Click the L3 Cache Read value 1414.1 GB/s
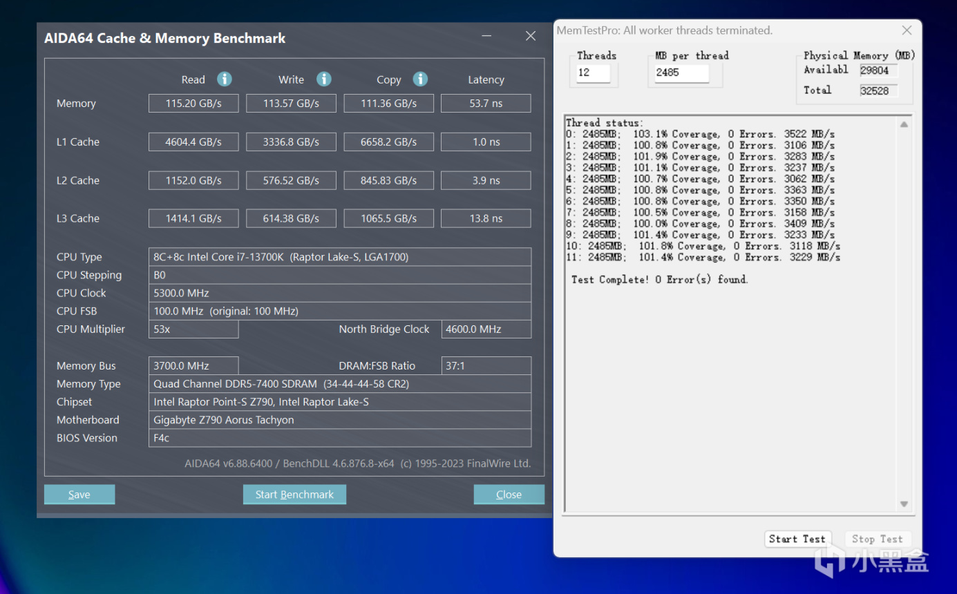 tap(193, 219)
